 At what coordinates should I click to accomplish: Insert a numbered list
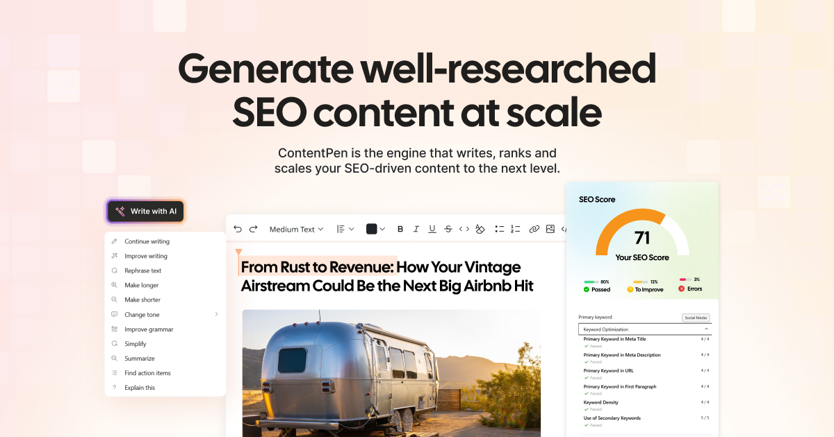[x=515, y=228]
